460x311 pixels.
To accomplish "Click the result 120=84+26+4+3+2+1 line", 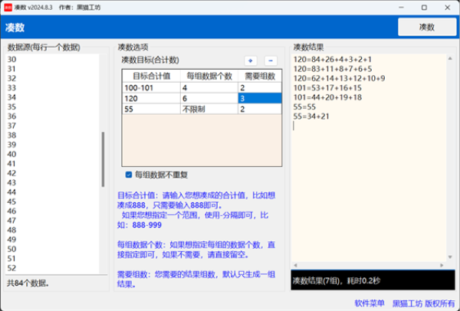I will pos(333,60).
